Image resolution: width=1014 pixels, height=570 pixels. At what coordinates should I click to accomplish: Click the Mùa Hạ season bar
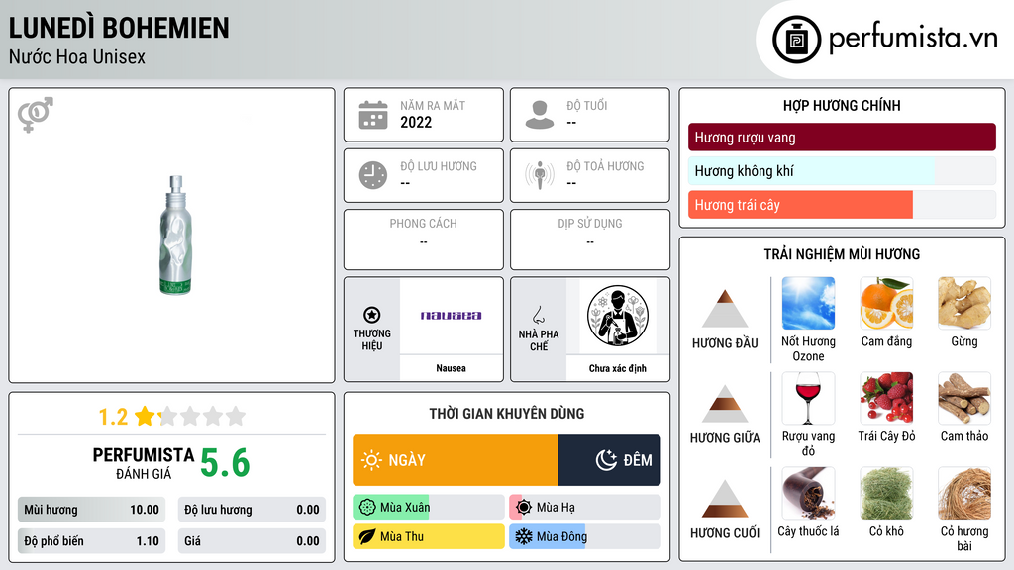pos(585,508)
